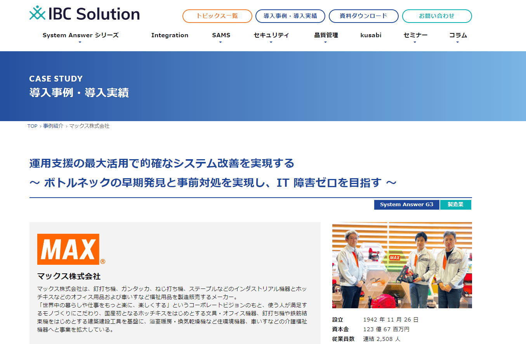Screen dimensions: 526x344
Task: Click the 資料ダウンロード button
Action: click(x=363, y=16)
